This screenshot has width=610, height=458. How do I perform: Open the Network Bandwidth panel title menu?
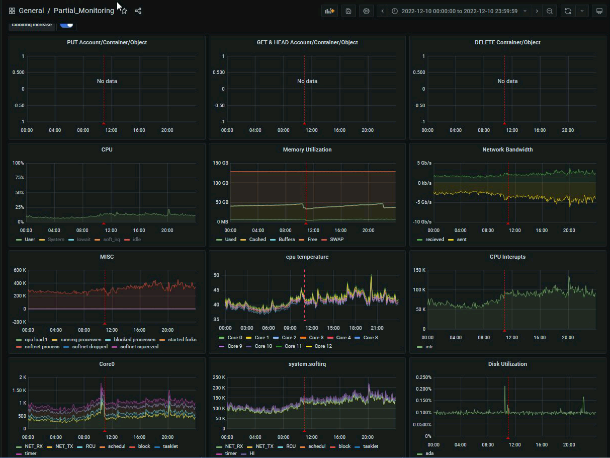pyautogui.click(x=507, y=149)
